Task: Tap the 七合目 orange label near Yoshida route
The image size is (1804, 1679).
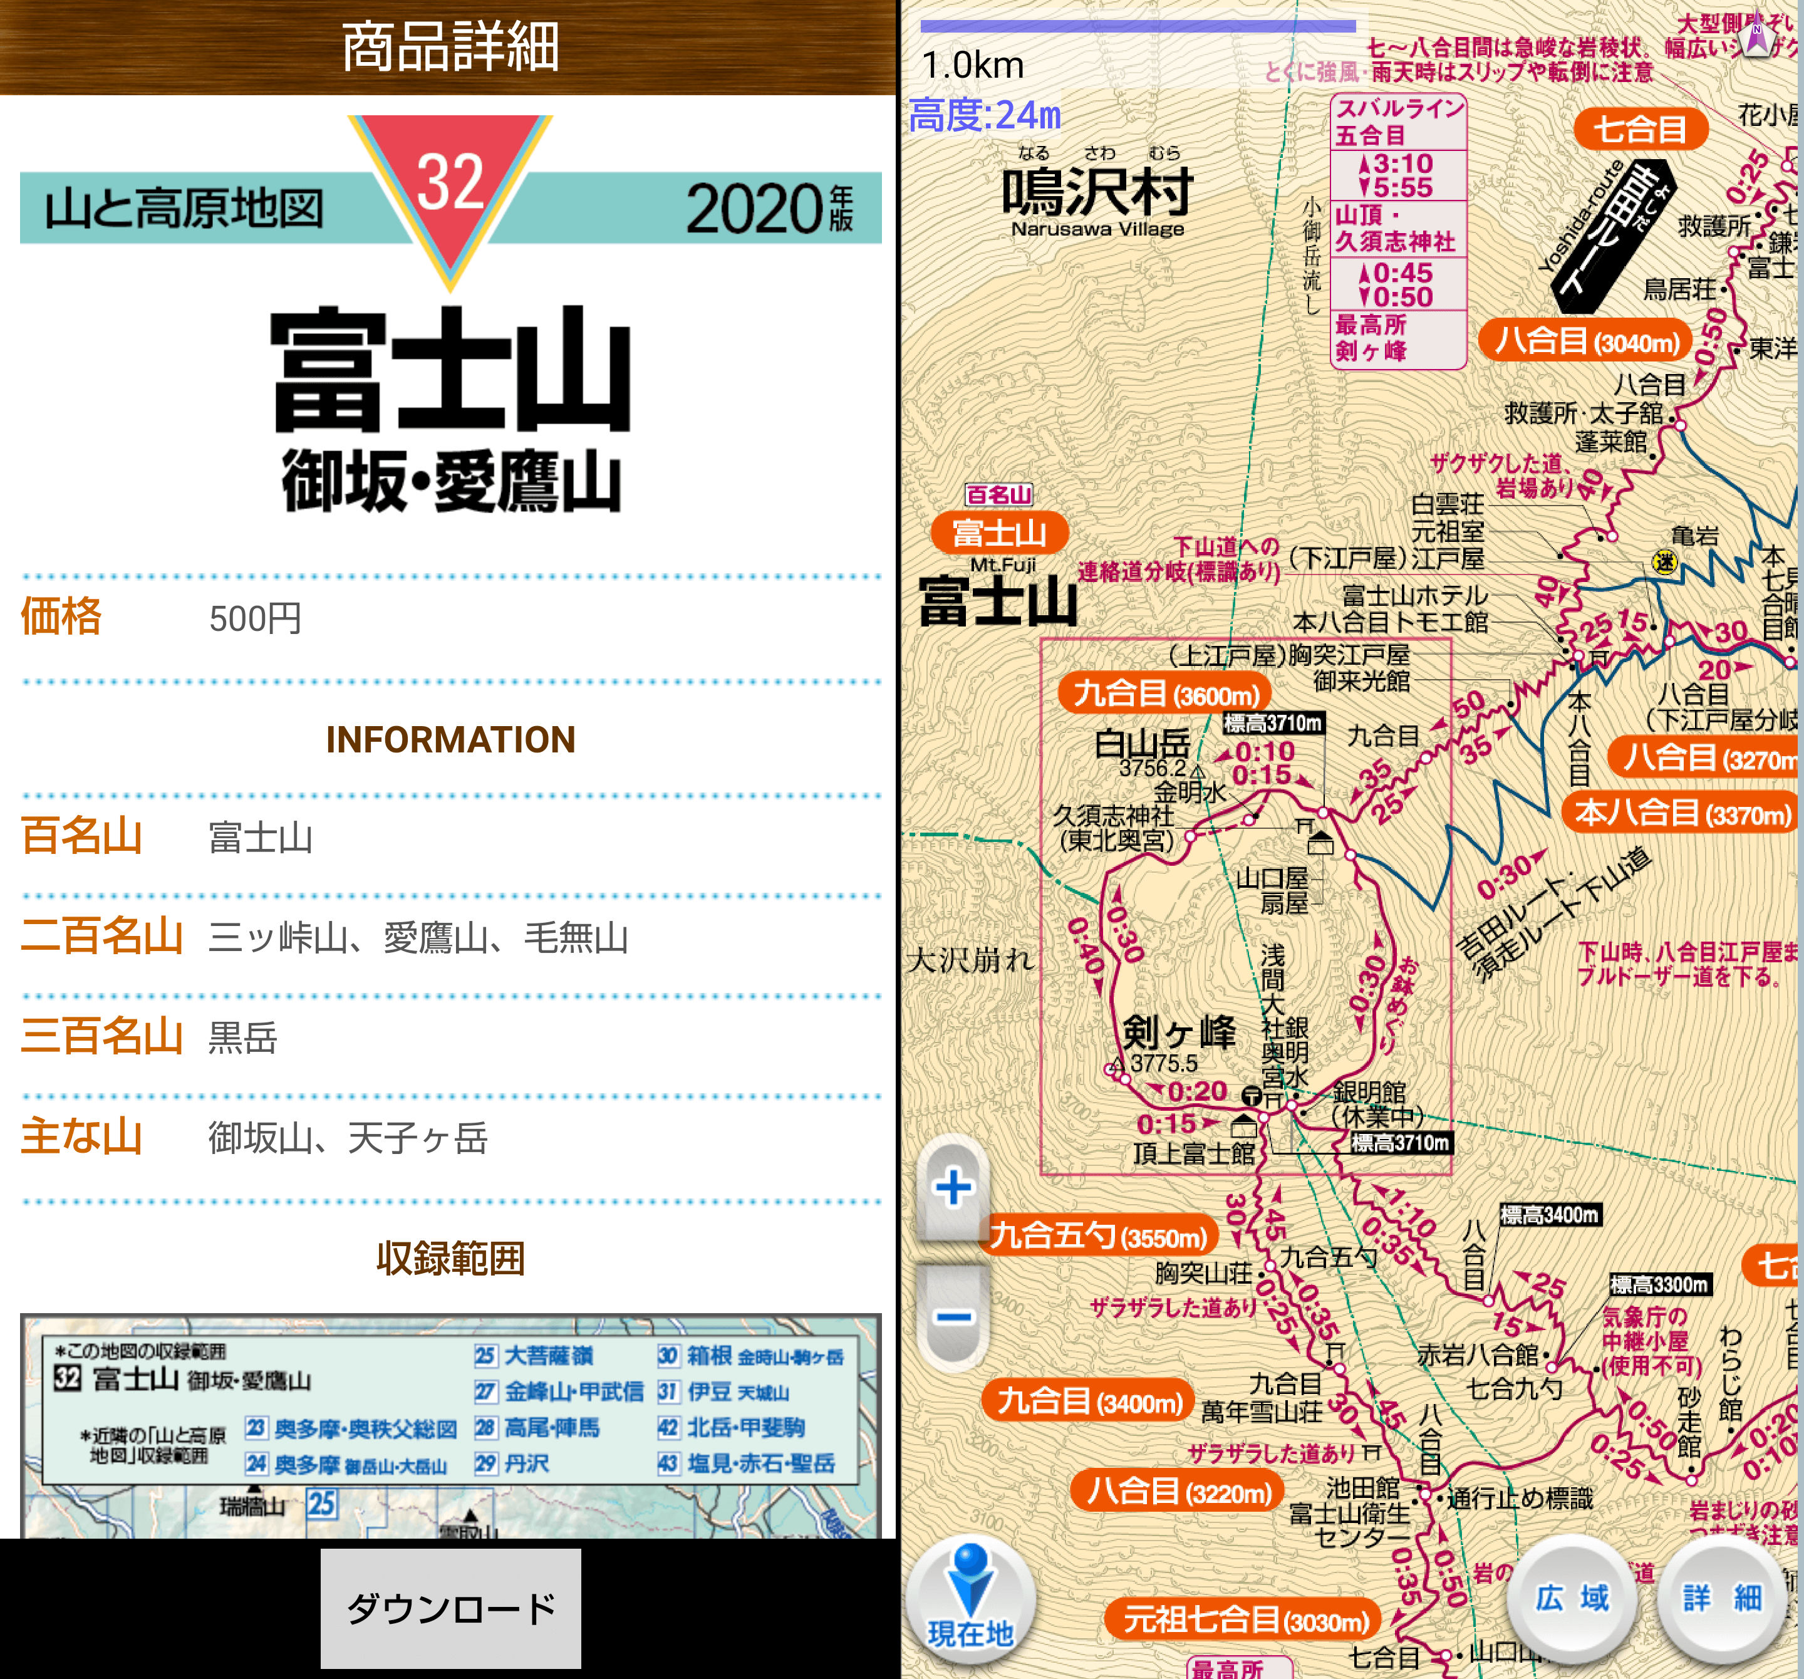Action: pos(1640,128)
